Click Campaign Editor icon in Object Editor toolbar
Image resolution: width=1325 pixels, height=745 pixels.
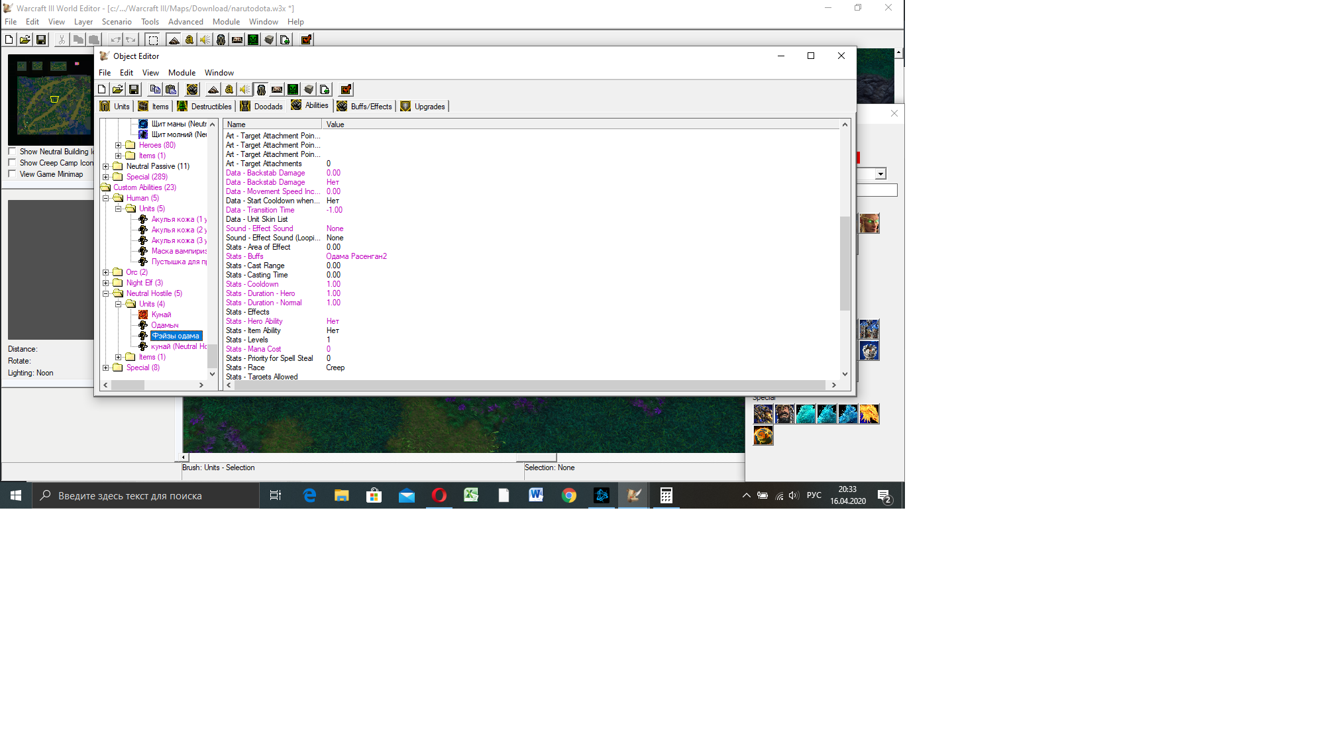[x=277, y=89]
